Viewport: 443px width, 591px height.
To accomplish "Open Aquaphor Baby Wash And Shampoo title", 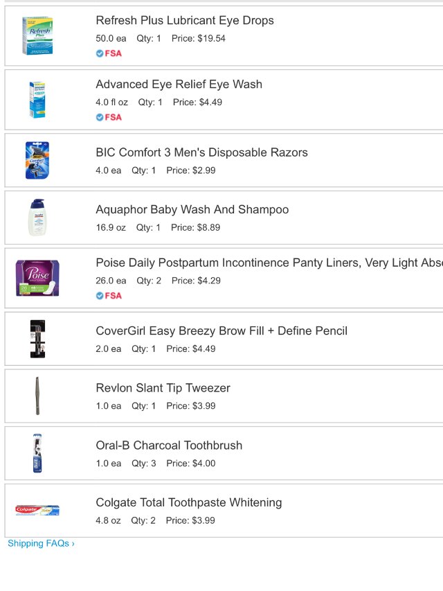I will point(192,209).
